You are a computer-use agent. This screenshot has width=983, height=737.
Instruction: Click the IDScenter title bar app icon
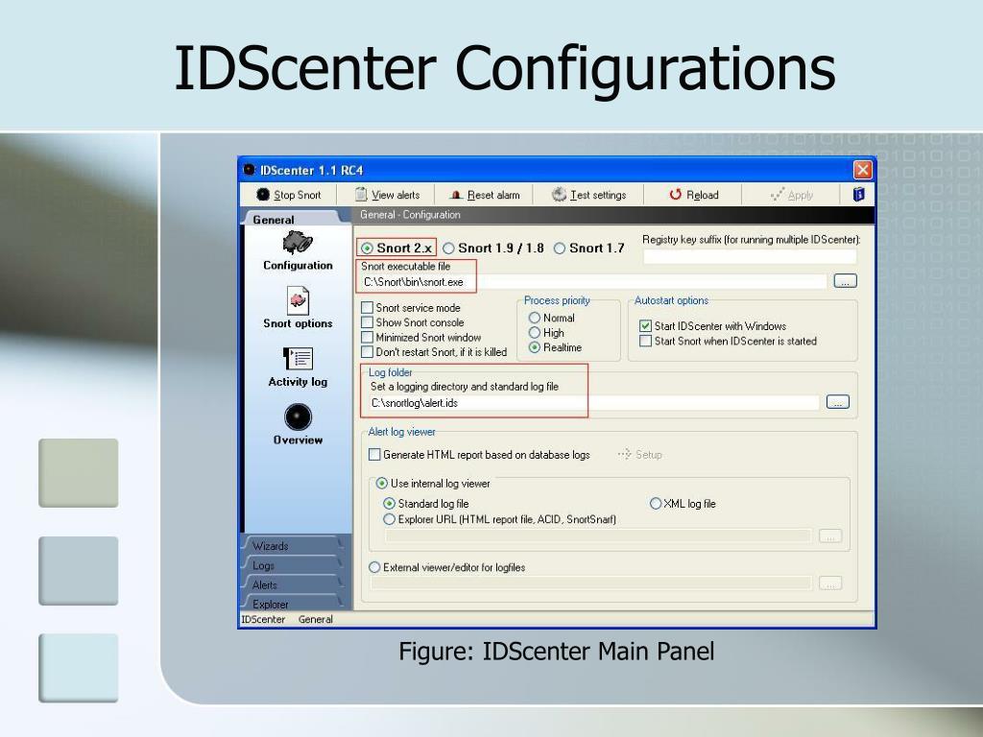250,170
